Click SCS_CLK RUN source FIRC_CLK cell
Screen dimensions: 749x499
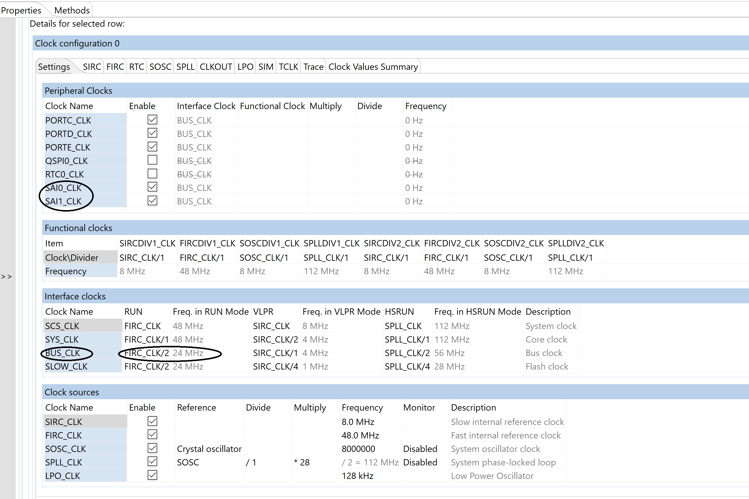point(143,326)
